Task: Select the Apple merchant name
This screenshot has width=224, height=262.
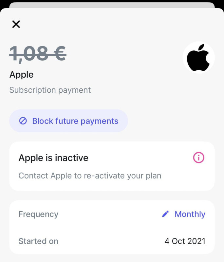Action: tap(22, 74)
